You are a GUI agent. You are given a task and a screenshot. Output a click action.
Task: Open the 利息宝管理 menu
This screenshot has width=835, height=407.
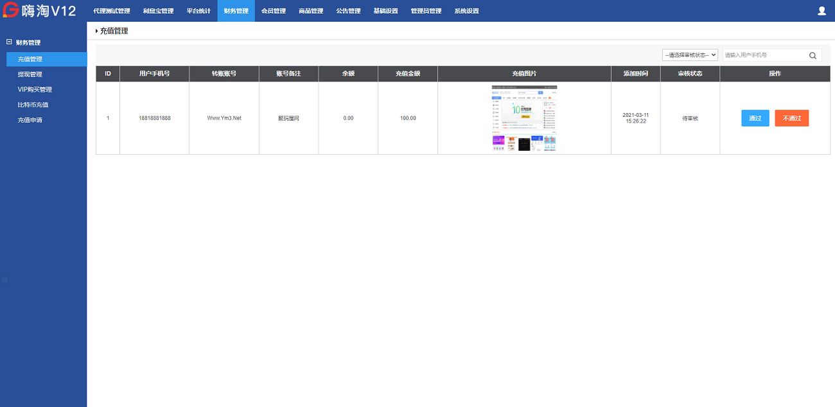[x=158, y=11]
